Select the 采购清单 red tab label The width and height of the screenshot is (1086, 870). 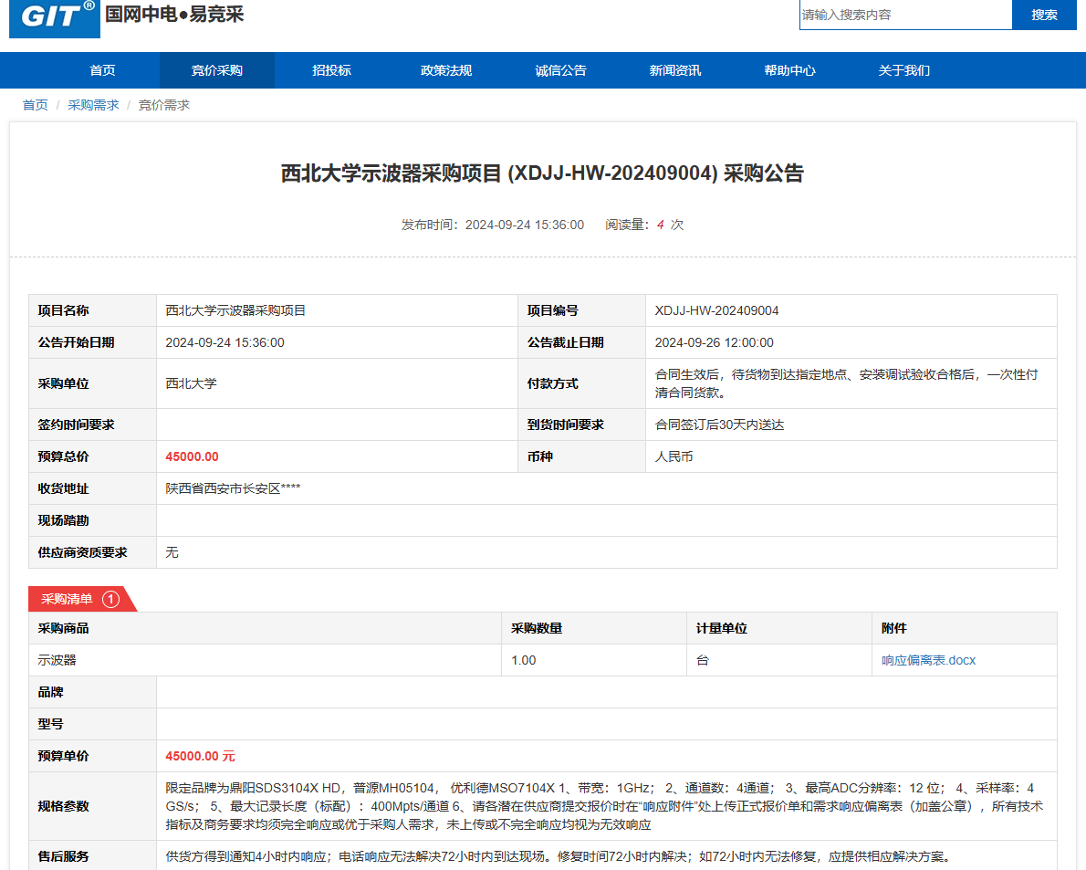click(67, 599)
